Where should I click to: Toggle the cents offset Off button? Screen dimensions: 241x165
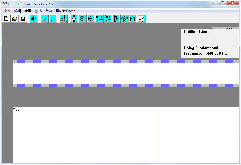63,19
